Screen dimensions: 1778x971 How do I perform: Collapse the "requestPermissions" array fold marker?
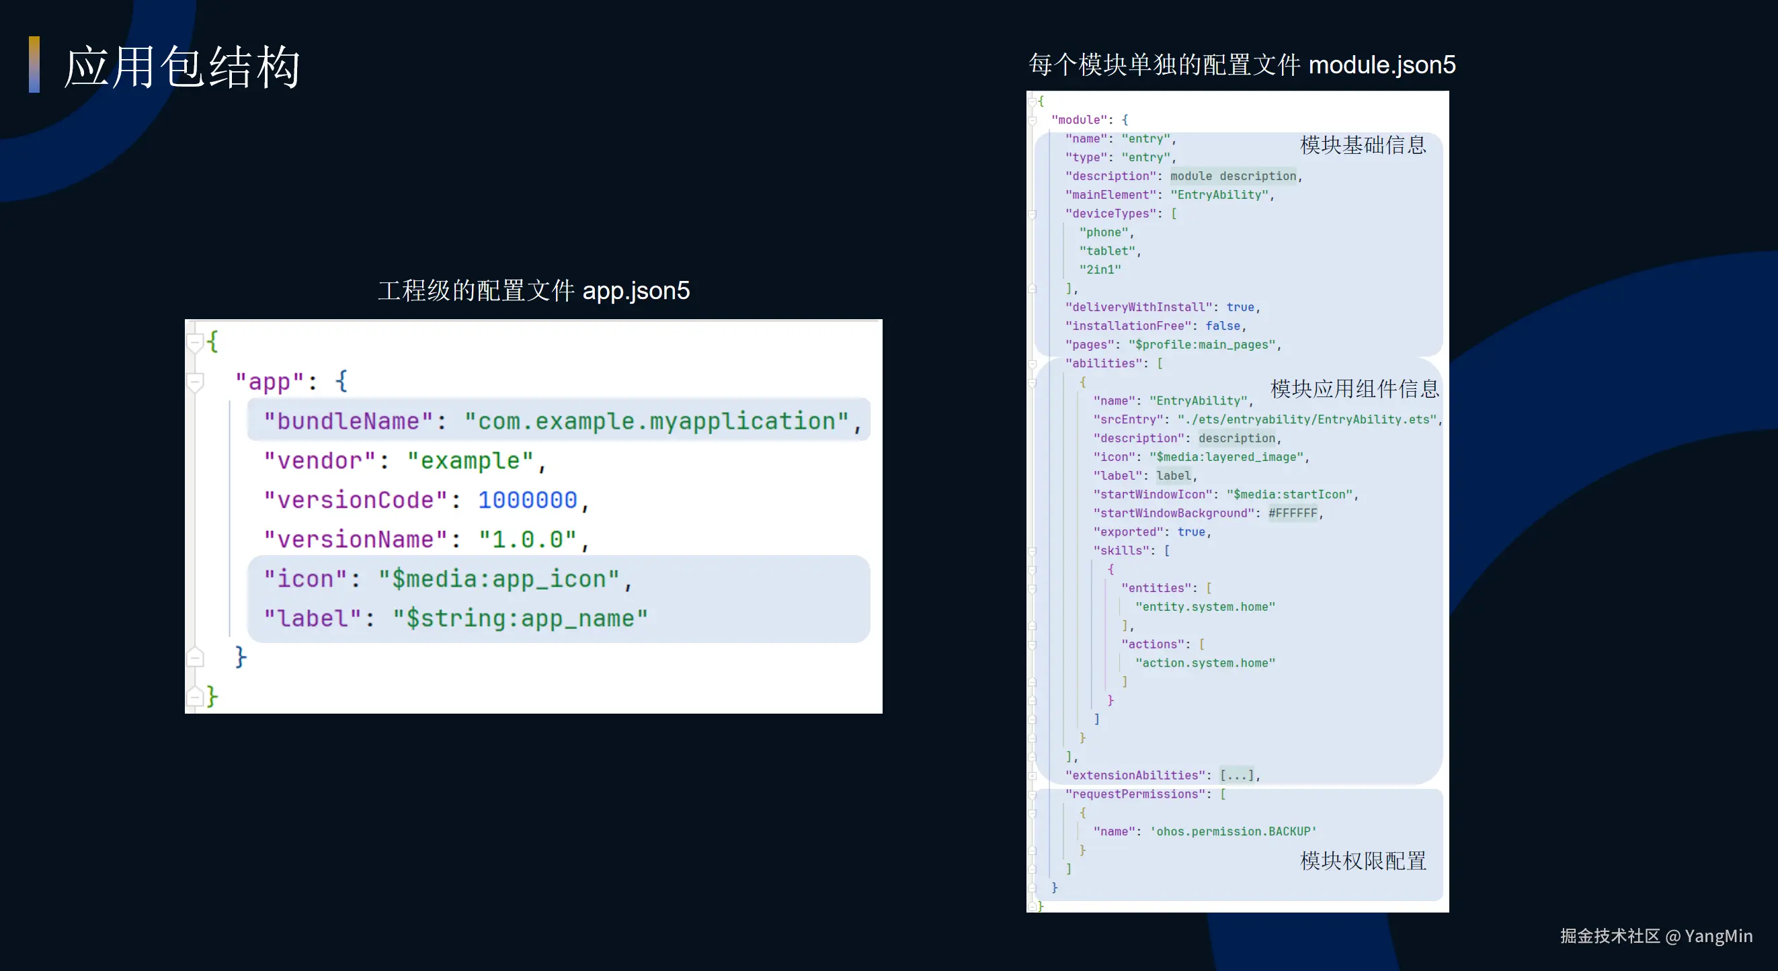point(1033,794)
